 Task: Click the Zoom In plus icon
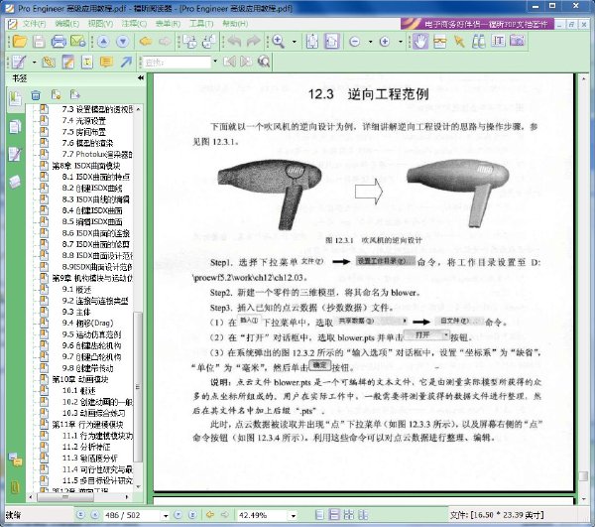[x=385, y=42]
